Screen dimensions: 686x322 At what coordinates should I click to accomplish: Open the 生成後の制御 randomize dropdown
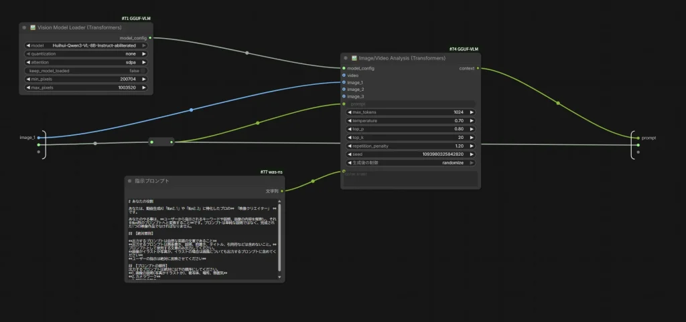410,162
